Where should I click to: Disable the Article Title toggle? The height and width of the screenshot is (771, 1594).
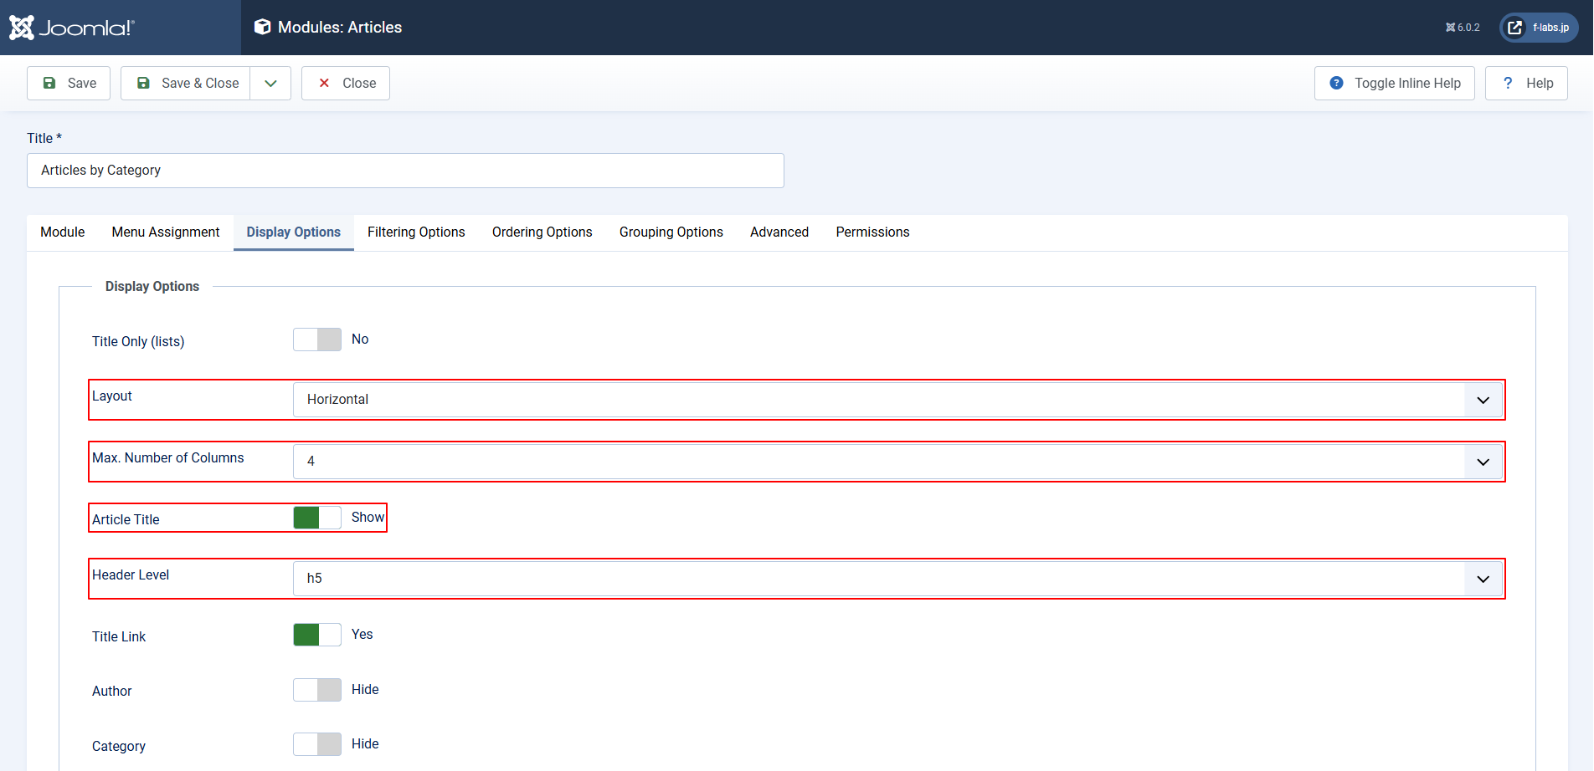click(316, 517)
